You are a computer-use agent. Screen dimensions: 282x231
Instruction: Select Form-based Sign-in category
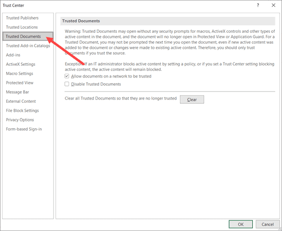click(x=23, y=129)
